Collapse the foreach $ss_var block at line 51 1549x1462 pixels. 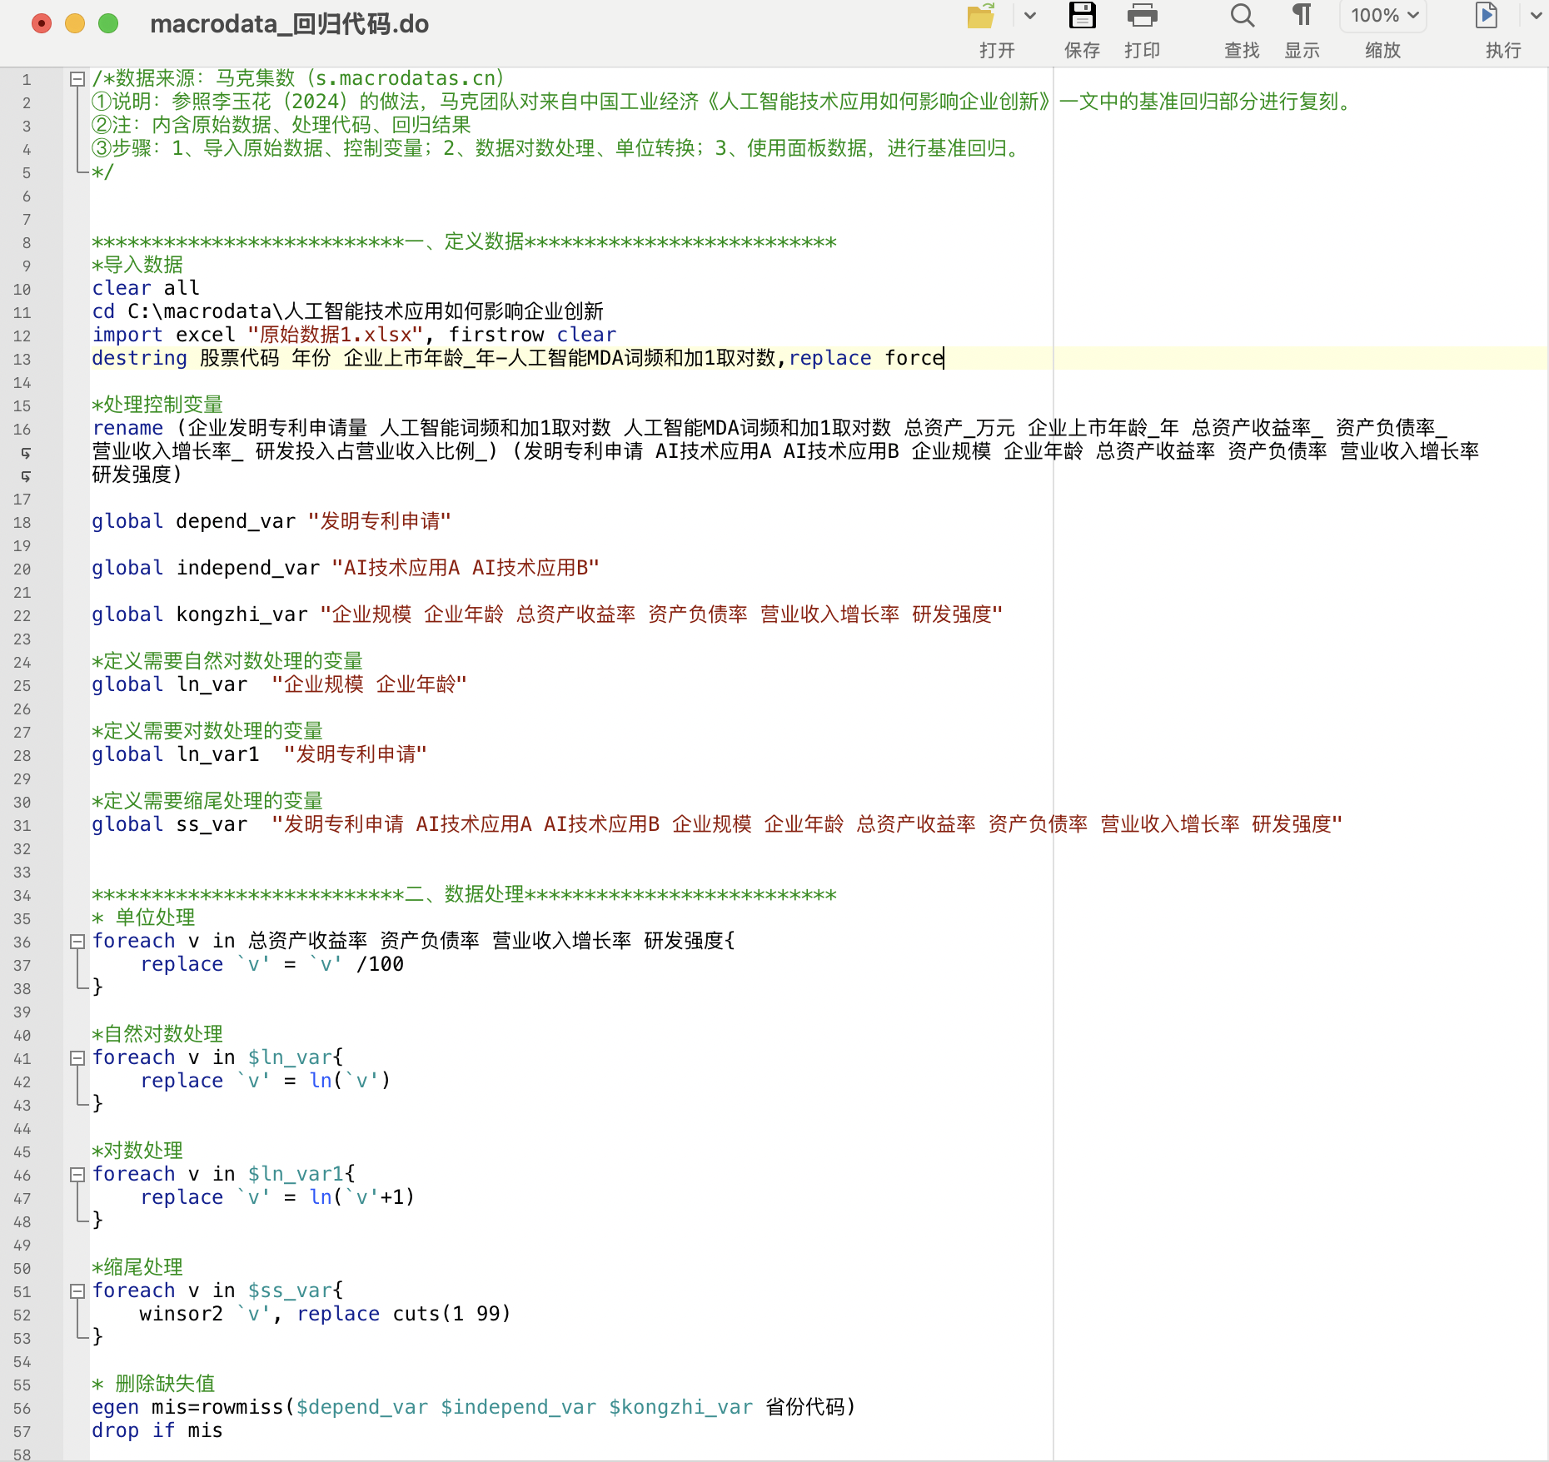click(77, 1291)
